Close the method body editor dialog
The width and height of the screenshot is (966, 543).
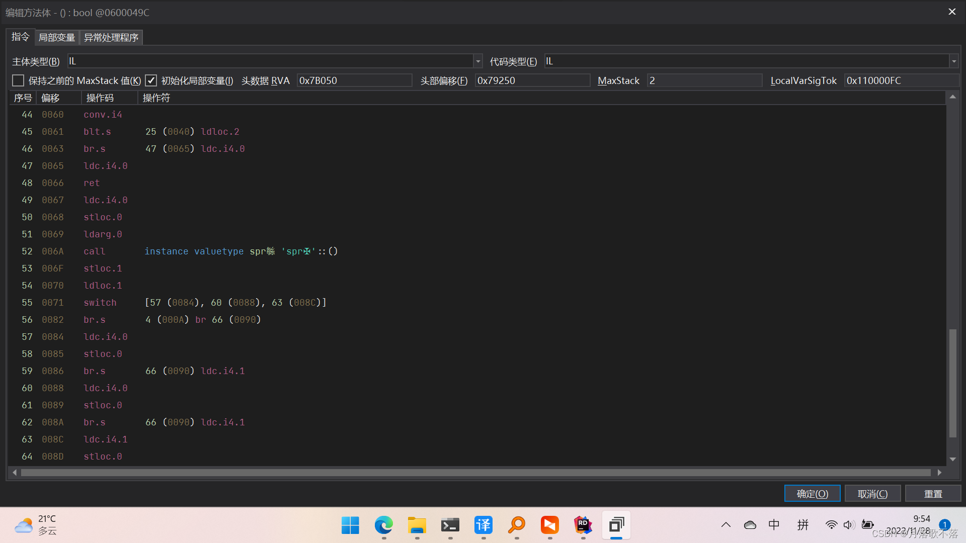coord(952,12)
